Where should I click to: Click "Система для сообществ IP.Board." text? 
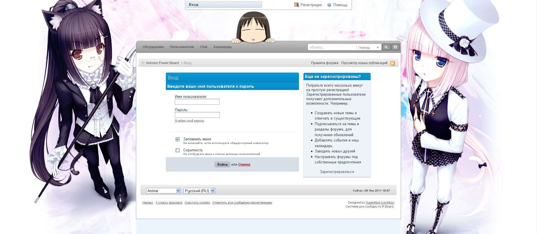[370, 206]
